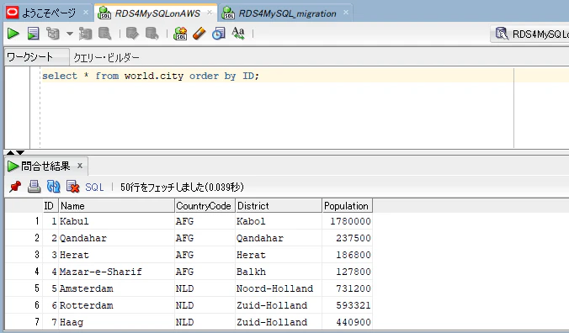This screenshot has width=569, height=333.
Task: Click the Run Script icon
Action: (33, 34)
